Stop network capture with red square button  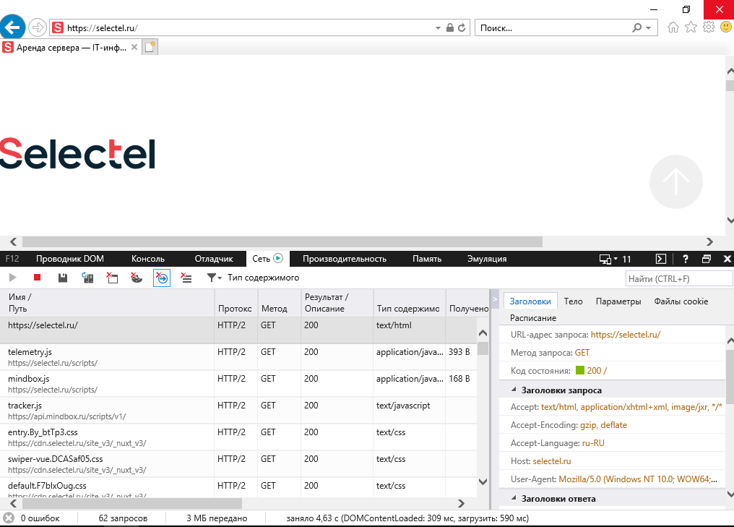38,278
